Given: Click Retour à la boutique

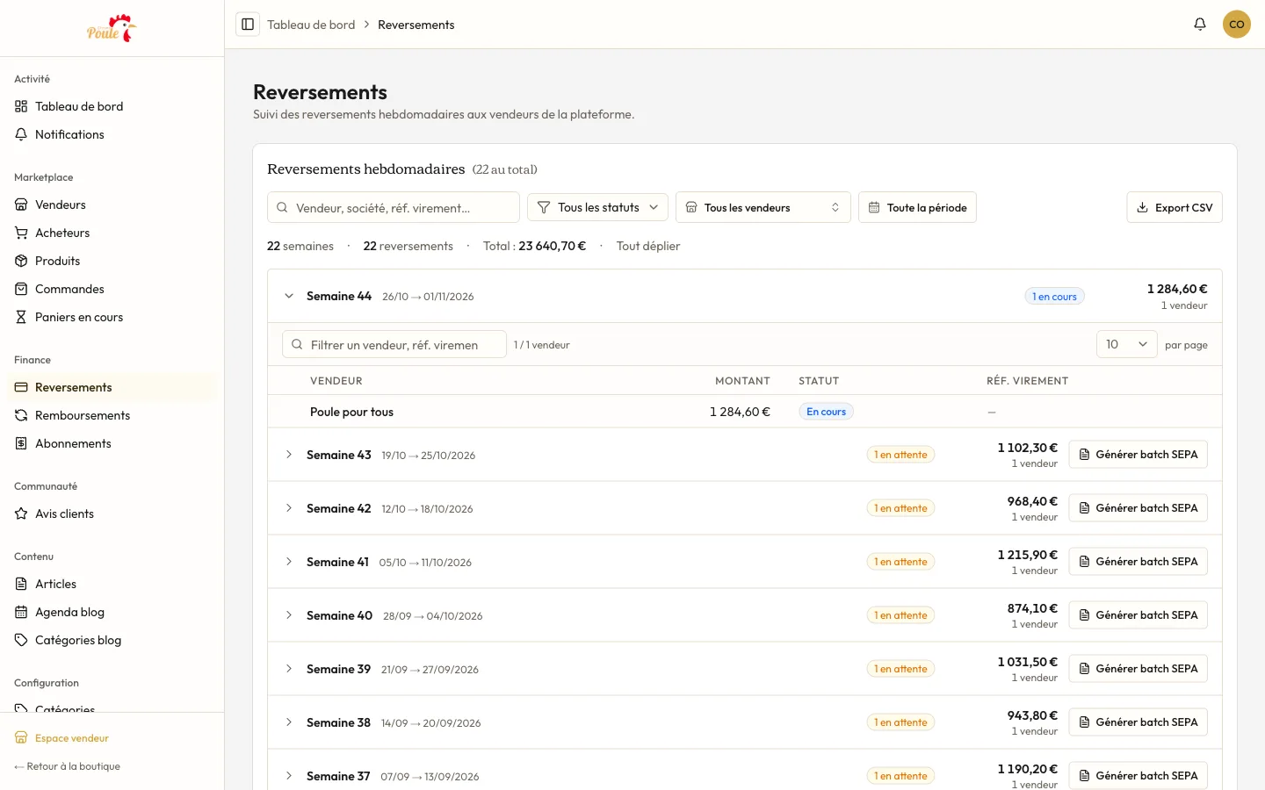Looking at the screenshot, I should (x=67, y=766).
